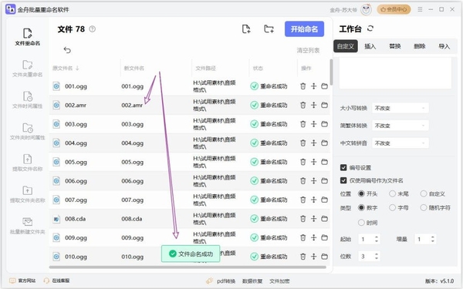This screenshot has height=289, width=463.
Task: Click 清空列表 to clear list
Action: [308, 50]
